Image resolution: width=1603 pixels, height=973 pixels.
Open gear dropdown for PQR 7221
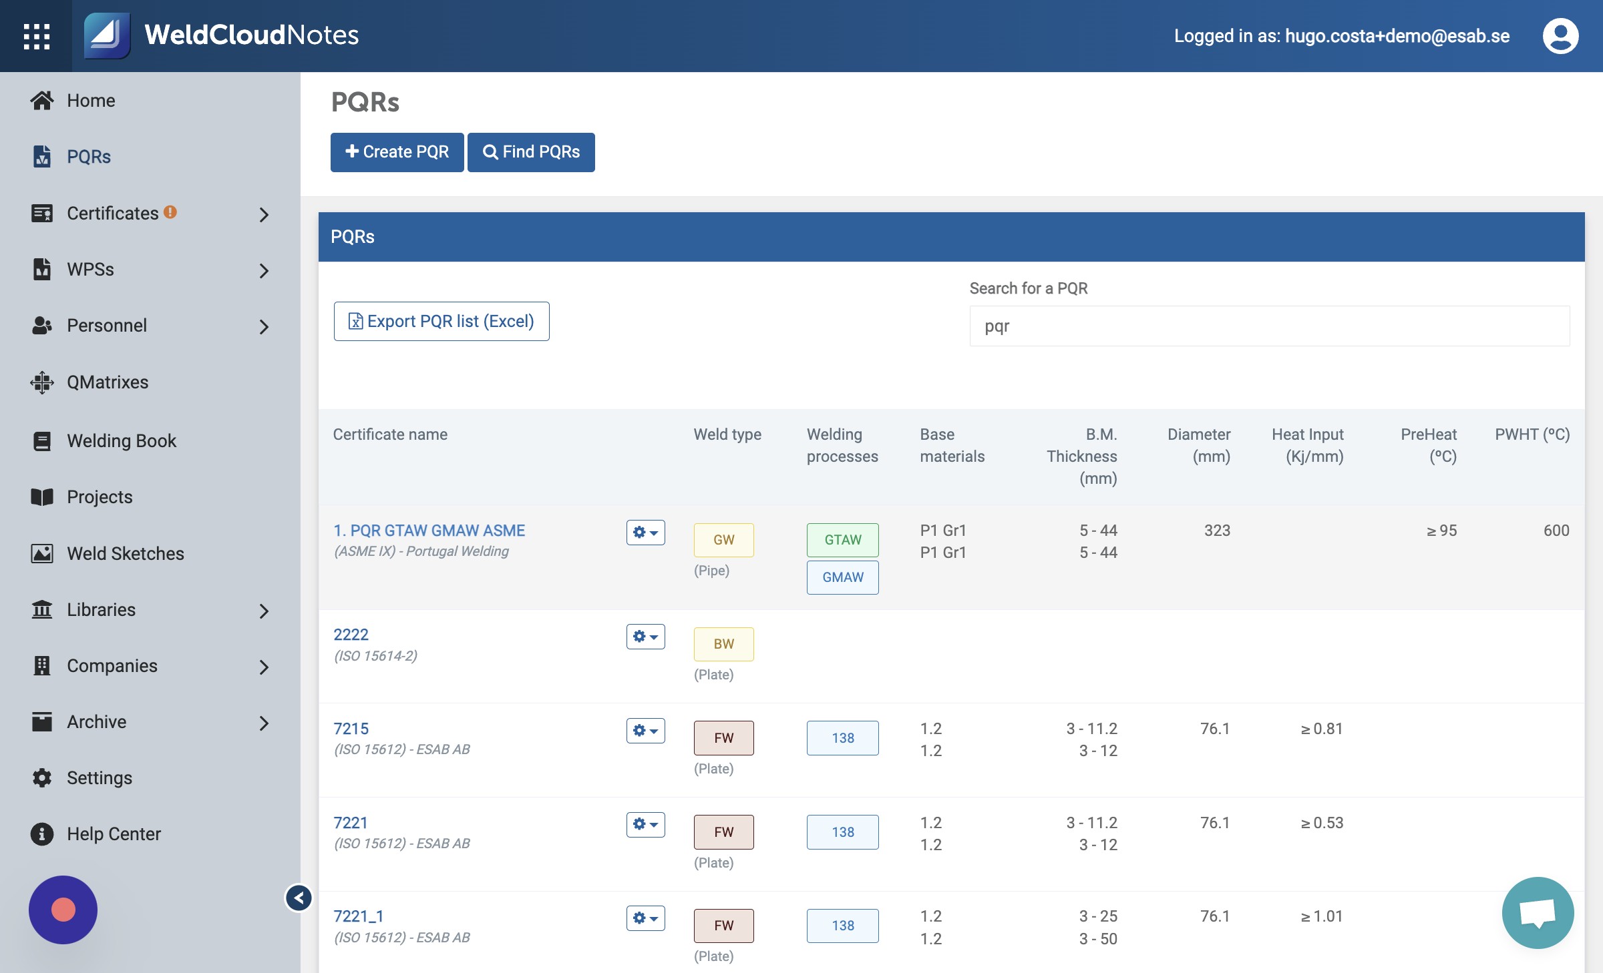(645, 825)
